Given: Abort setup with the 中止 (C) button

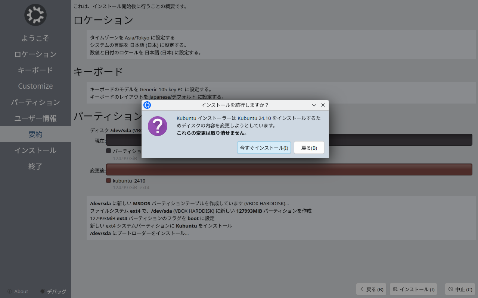Looking at the screenshot, I should 460,289.
